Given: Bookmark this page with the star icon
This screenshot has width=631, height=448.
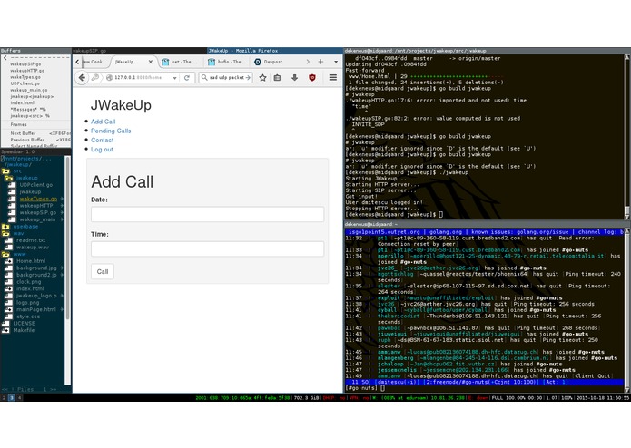Looking at the screenshot, I should tap(262, 78).
